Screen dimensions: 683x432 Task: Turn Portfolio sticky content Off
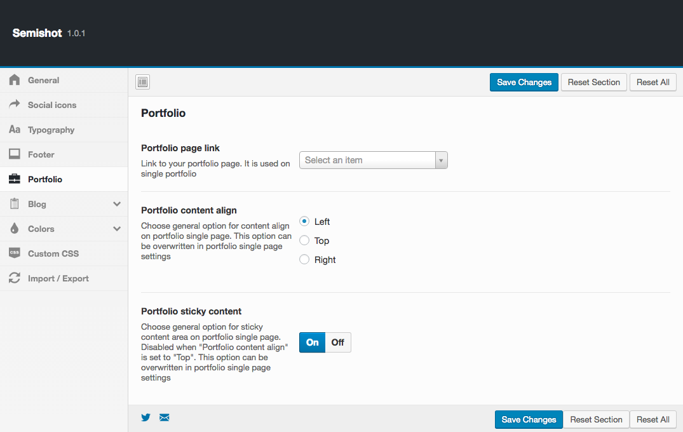[338, 342]
